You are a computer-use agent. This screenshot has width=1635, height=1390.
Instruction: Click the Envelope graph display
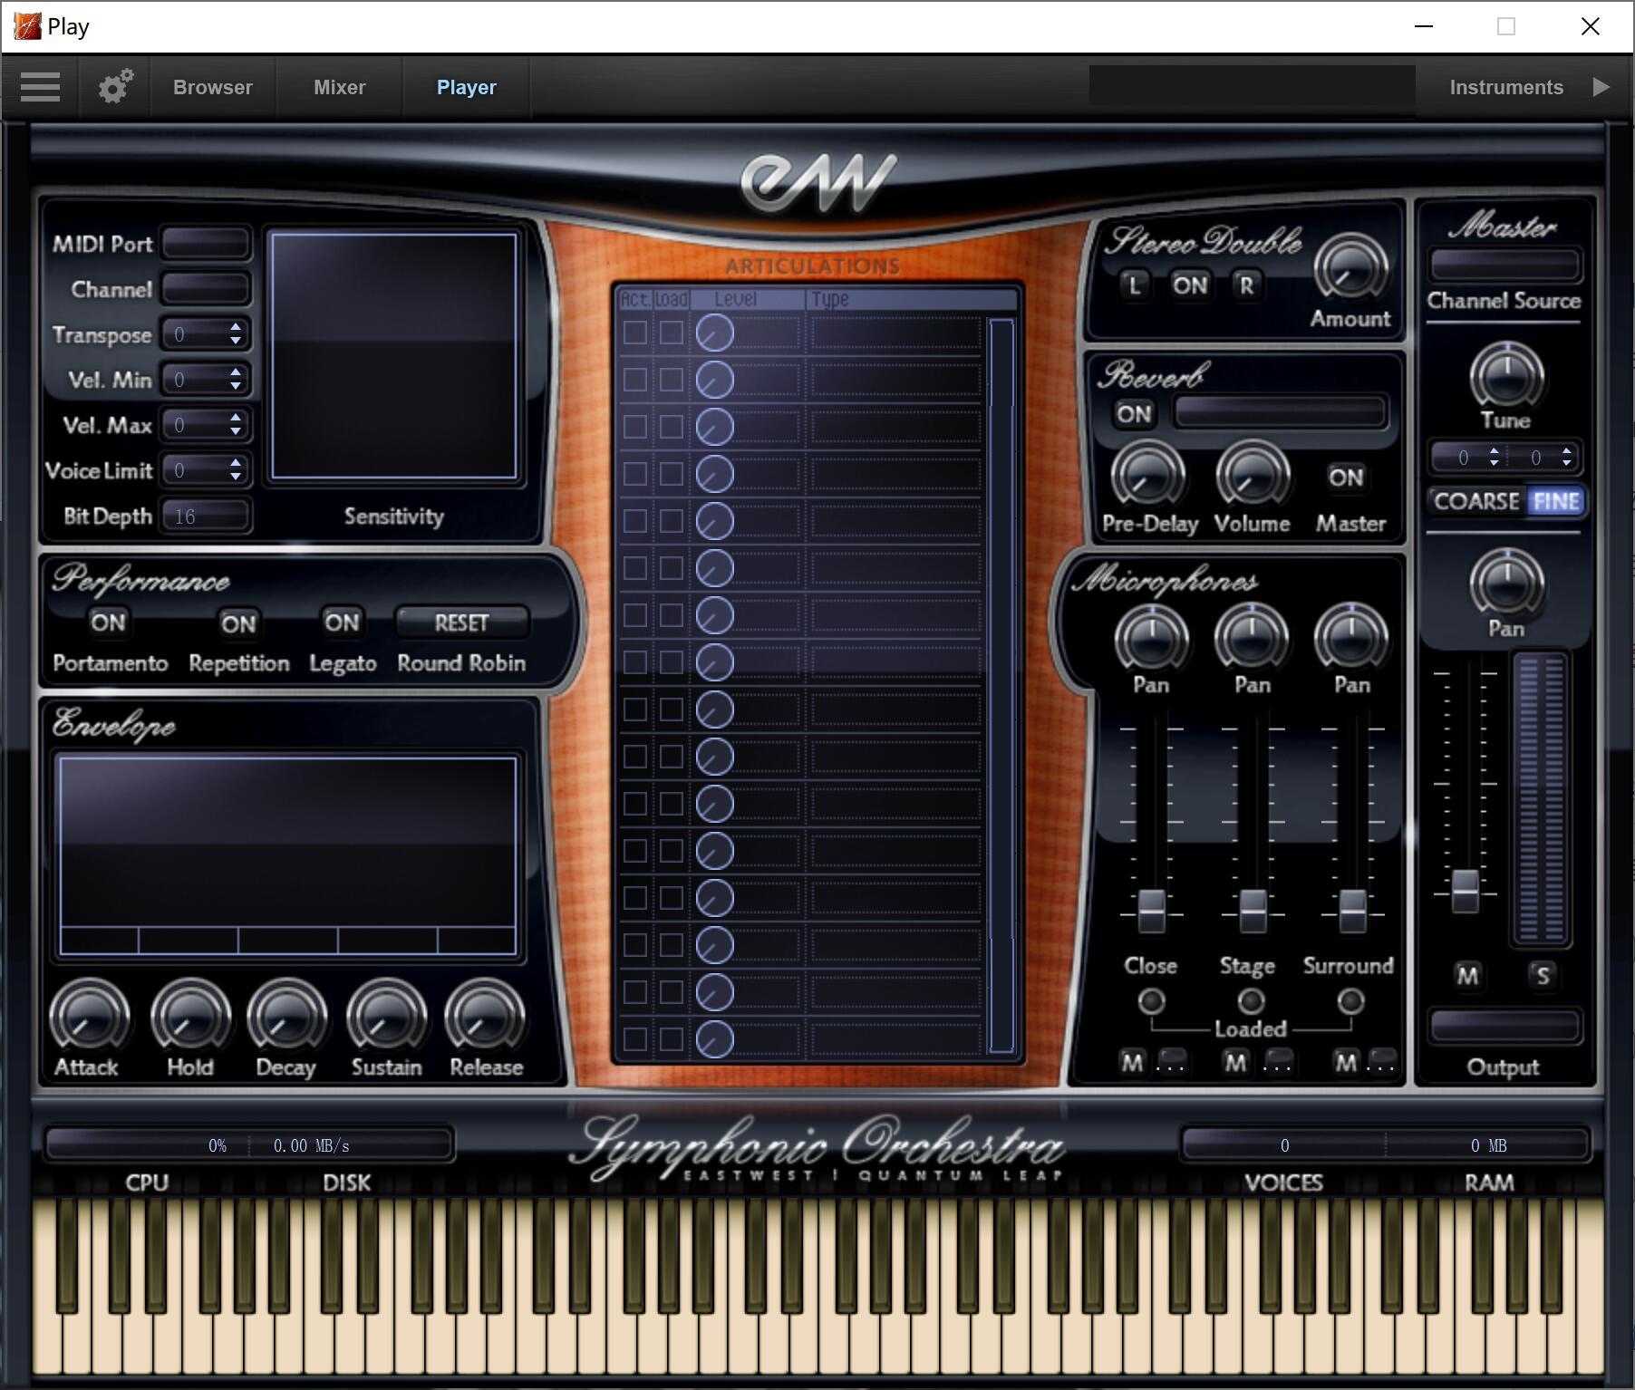[288, 856]
